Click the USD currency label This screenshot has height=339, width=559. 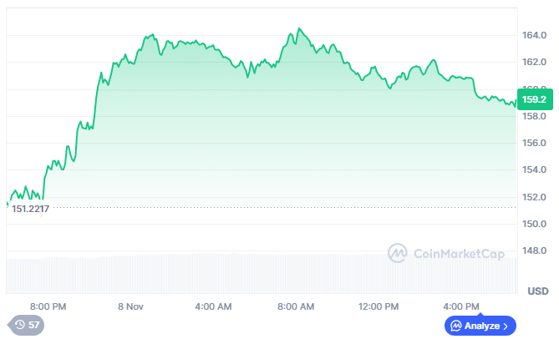click(537, 291)
